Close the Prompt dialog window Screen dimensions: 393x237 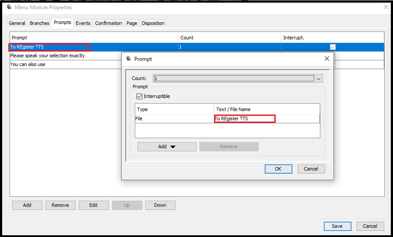[327, 59]
